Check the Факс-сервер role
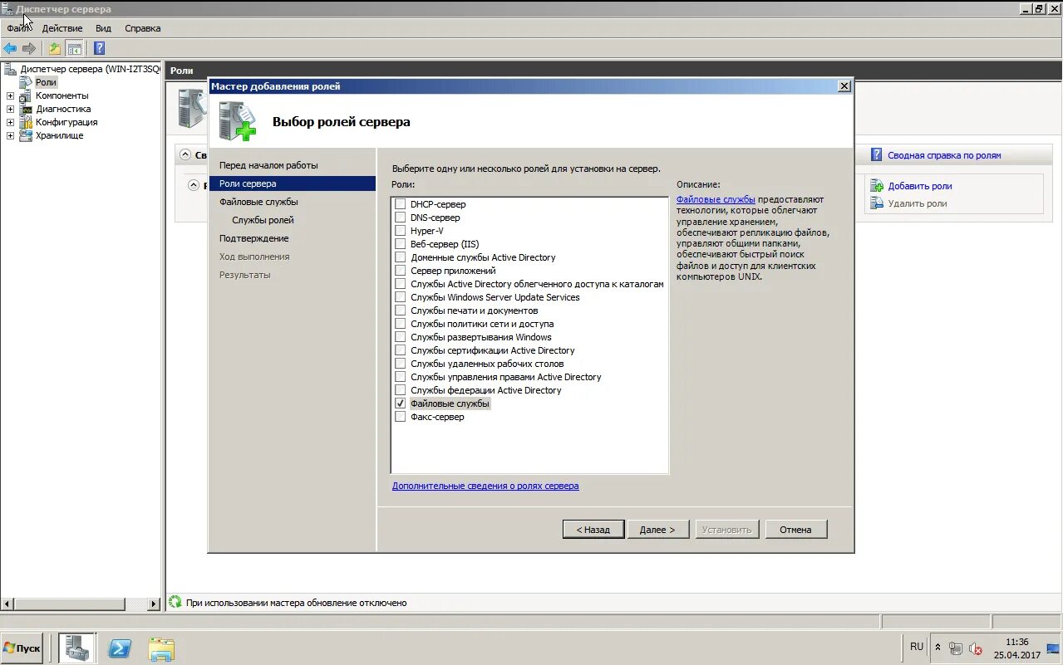 [401, 417]
